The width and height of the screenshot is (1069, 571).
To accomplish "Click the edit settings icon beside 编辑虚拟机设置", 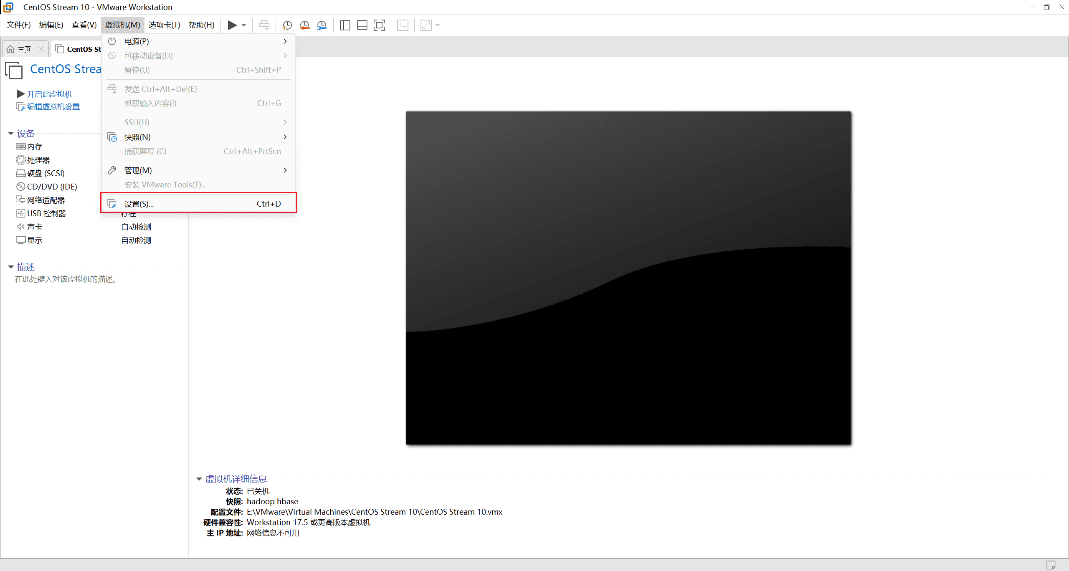I will 20,107.
